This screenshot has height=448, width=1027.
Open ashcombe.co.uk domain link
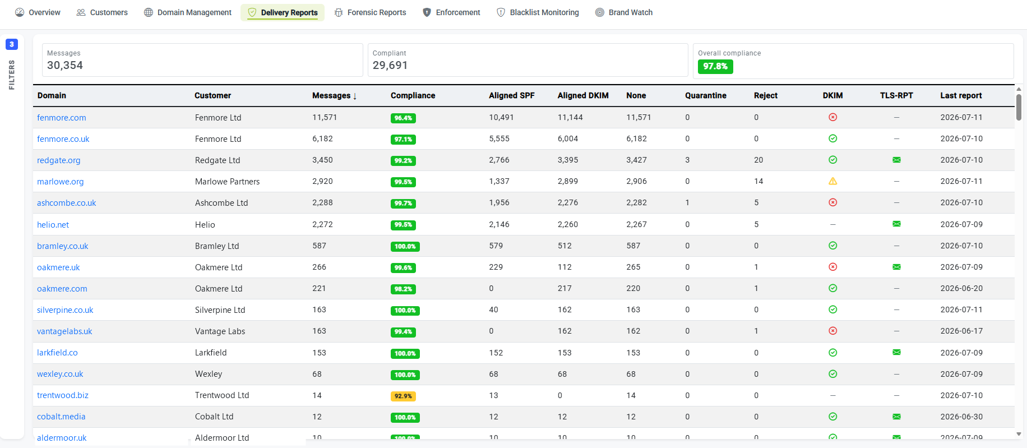pyautogui.click(x=67, y=203)
